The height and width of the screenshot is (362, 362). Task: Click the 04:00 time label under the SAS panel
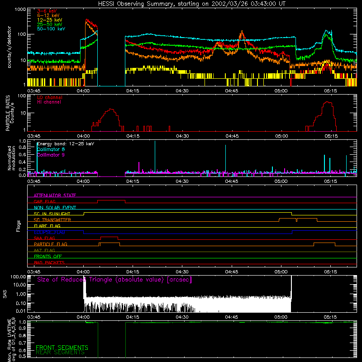83,317
